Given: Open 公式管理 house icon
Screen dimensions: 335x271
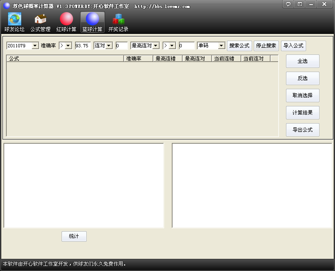Looking at the screenshot, I should pos(40,22).
